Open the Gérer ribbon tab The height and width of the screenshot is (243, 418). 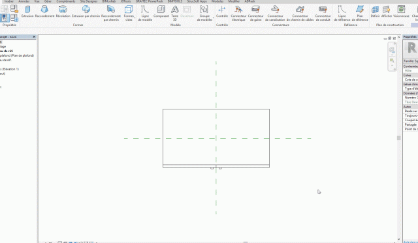tap(48, 1)
